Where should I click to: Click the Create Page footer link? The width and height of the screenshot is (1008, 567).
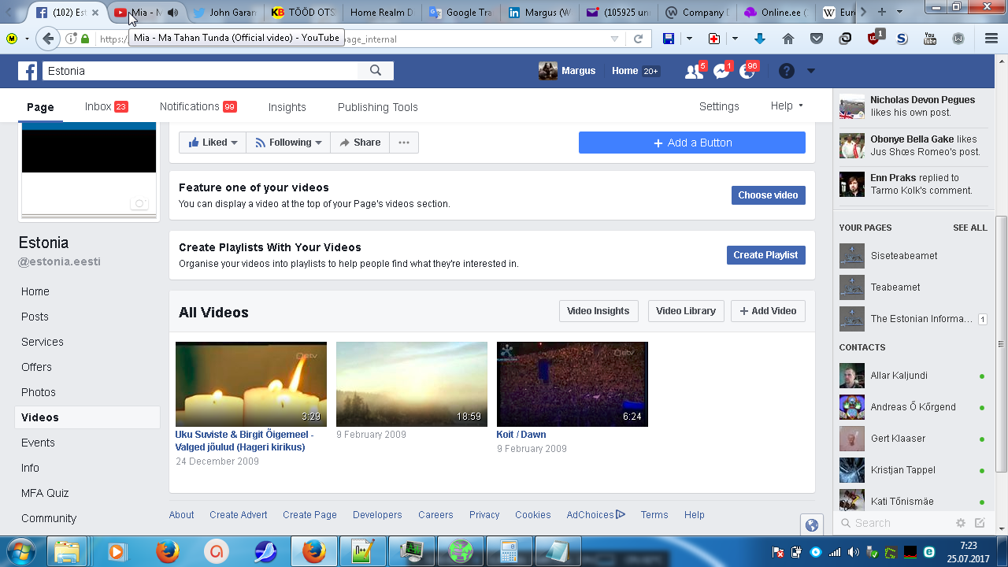click(x=309, y=515)
